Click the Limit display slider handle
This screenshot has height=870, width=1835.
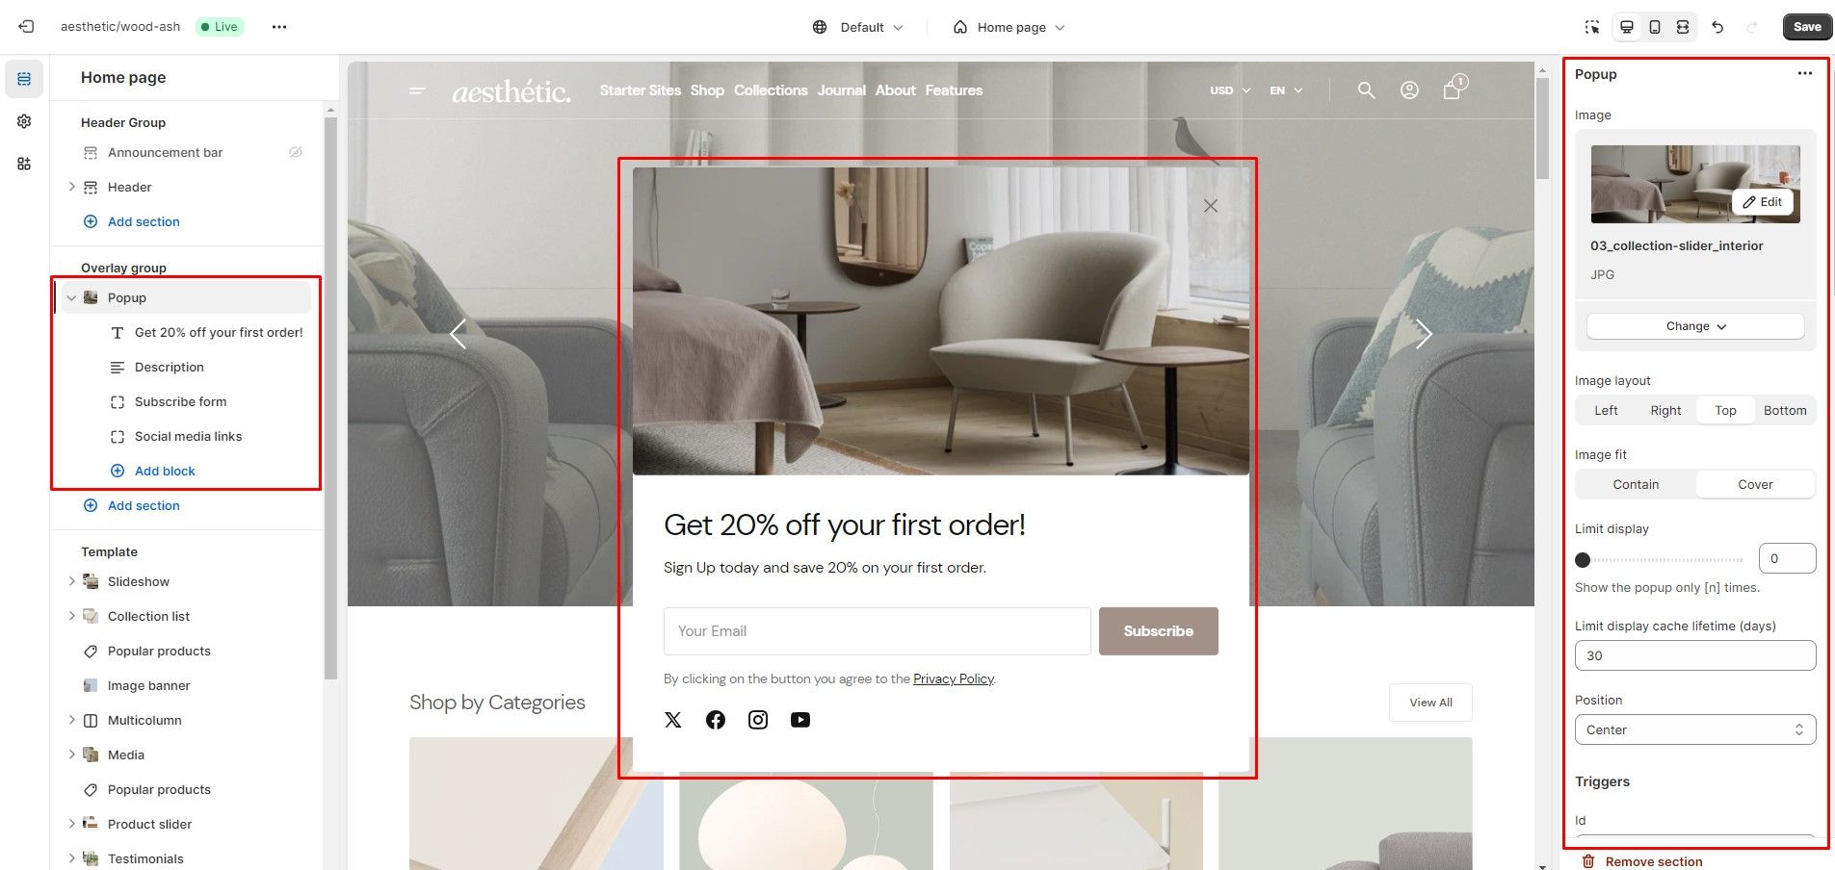[x=1583, y=559]
